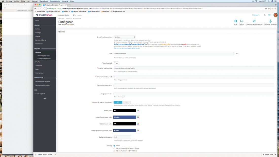Click the Wi-Fi icon in menu bar
Image resolution: width=279 pixels, height=157 pixels.
[256, 1]
